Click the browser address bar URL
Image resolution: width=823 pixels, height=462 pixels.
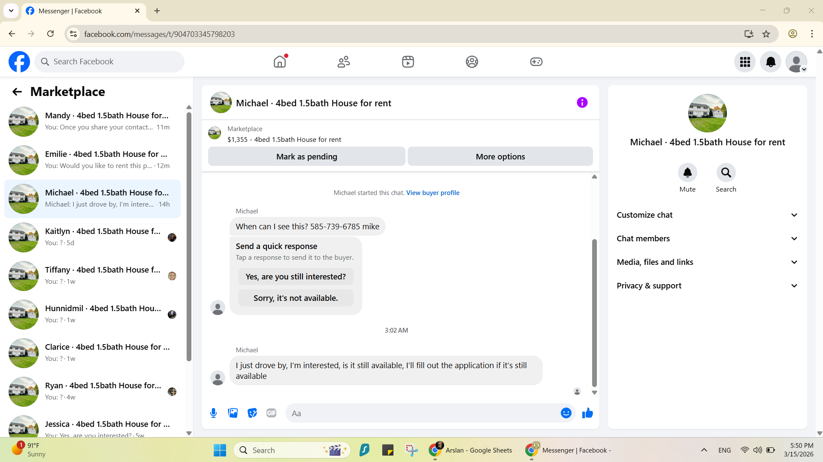click(x=159, y=34)
